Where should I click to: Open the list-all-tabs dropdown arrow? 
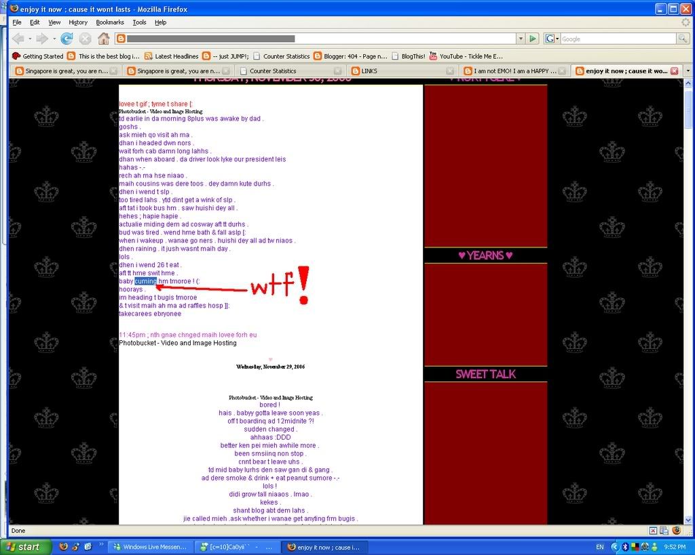pos(688,70)
